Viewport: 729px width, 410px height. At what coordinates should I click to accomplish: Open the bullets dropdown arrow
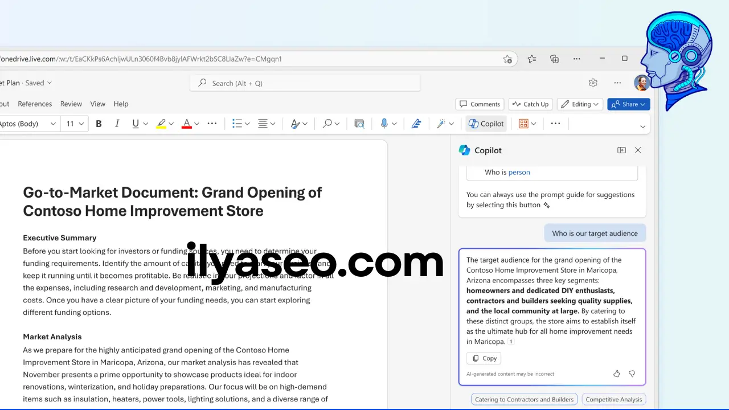[247, 124]
